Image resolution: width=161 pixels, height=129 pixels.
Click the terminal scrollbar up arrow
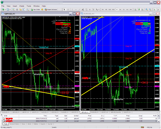coord(159,116)
